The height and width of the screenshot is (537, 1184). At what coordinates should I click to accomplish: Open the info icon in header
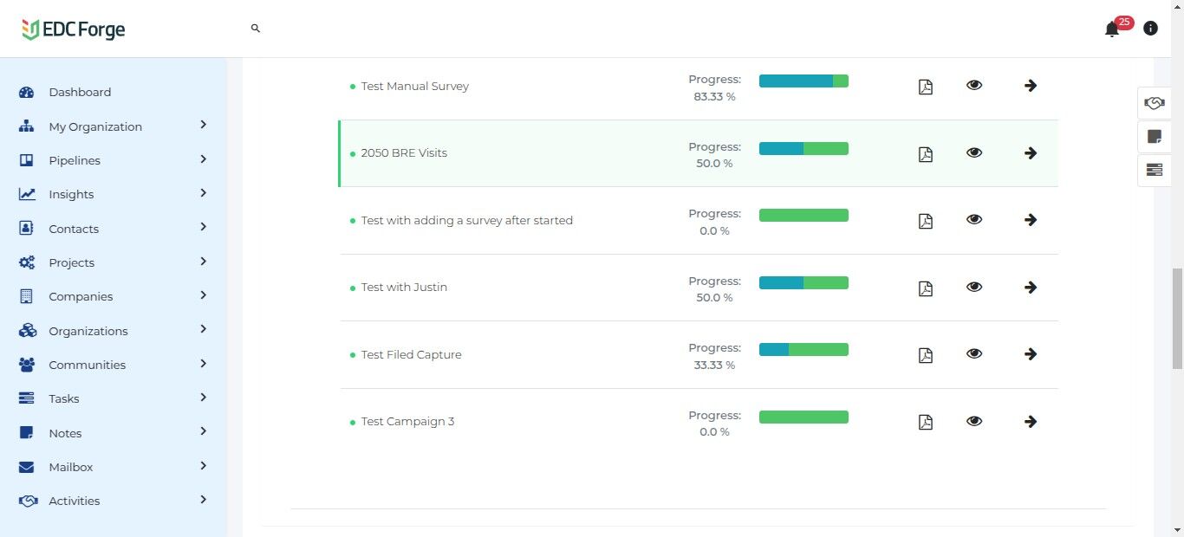coord(1150,29)
